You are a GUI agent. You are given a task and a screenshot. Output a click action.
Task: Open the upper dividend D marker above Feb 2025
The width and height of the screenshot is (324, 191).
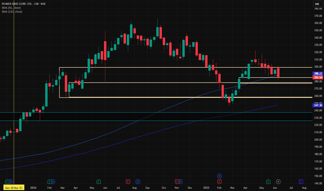point(219,176)
